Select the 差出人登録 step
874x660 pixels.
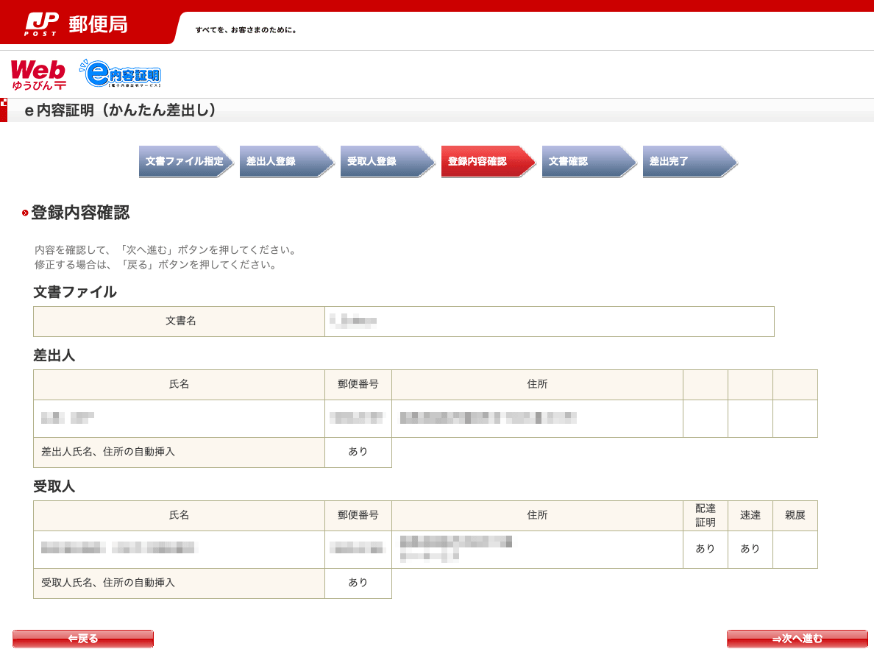[x=287, y=162]
